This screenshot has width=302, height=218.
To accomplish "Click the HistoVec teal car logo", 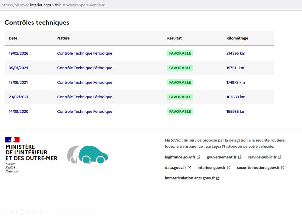I will click(88, 155).
